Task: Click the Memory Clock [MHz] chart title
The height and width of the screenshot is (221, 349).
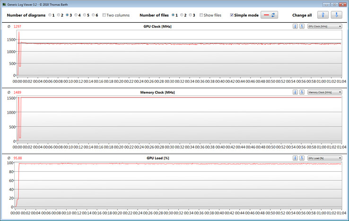Action: [157, 92]
